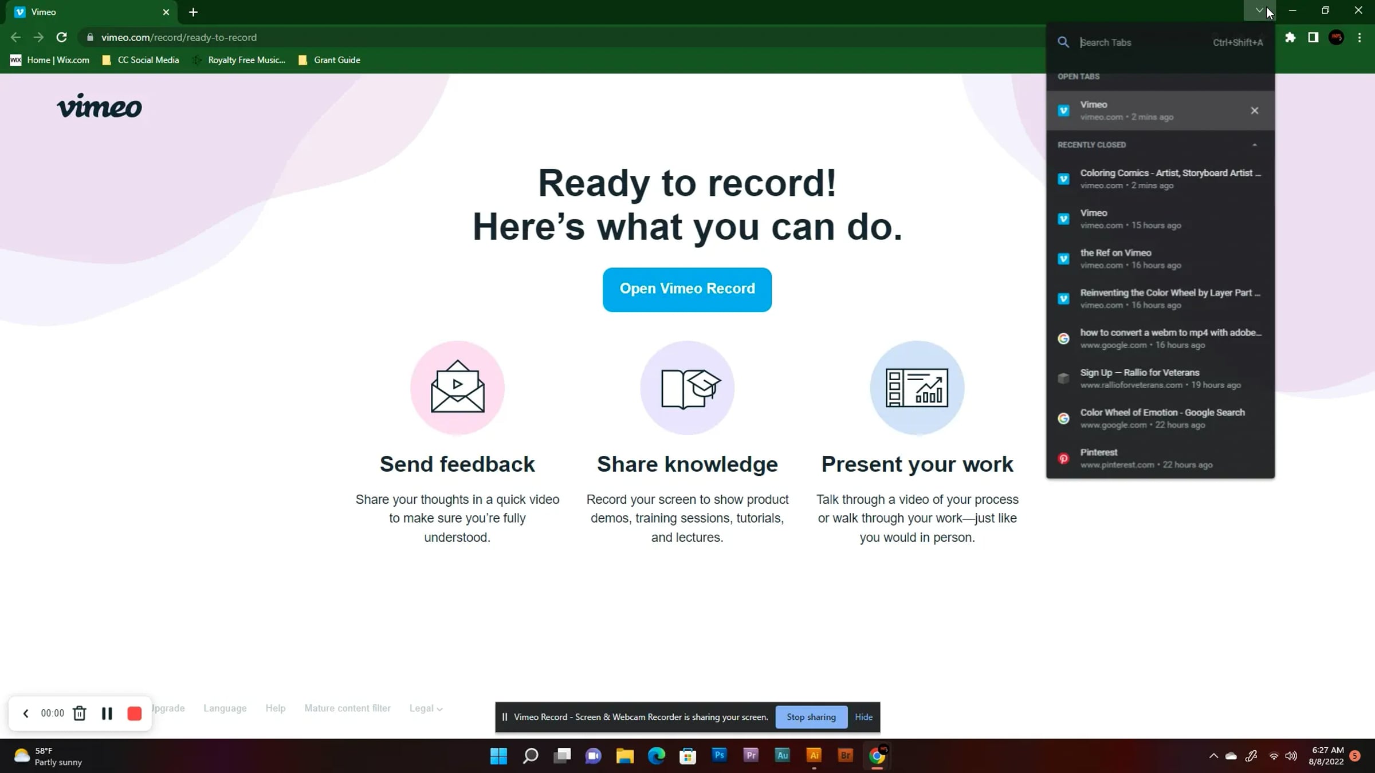Open Adobe Photoshop from the taskbar
Viewport: 1375px width, 773px height.
[x=719, y=755]
